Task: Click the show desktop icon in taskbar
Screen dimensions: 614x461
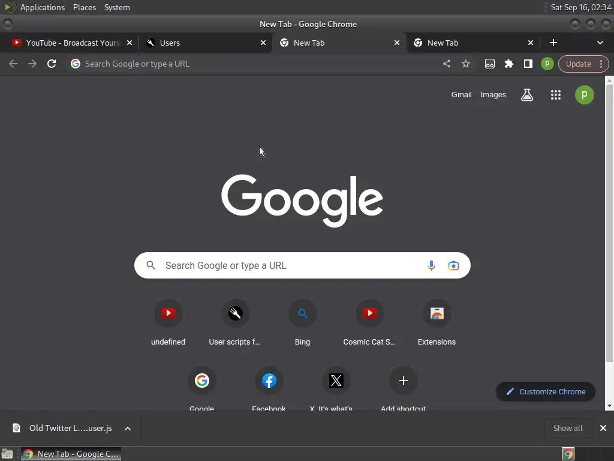Action: point(7,454)
